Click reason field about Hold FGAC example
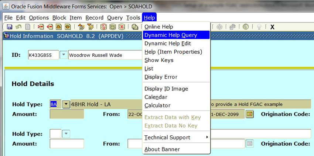The width and height of the screenshot is (314, 156). [x=261, y=104]
